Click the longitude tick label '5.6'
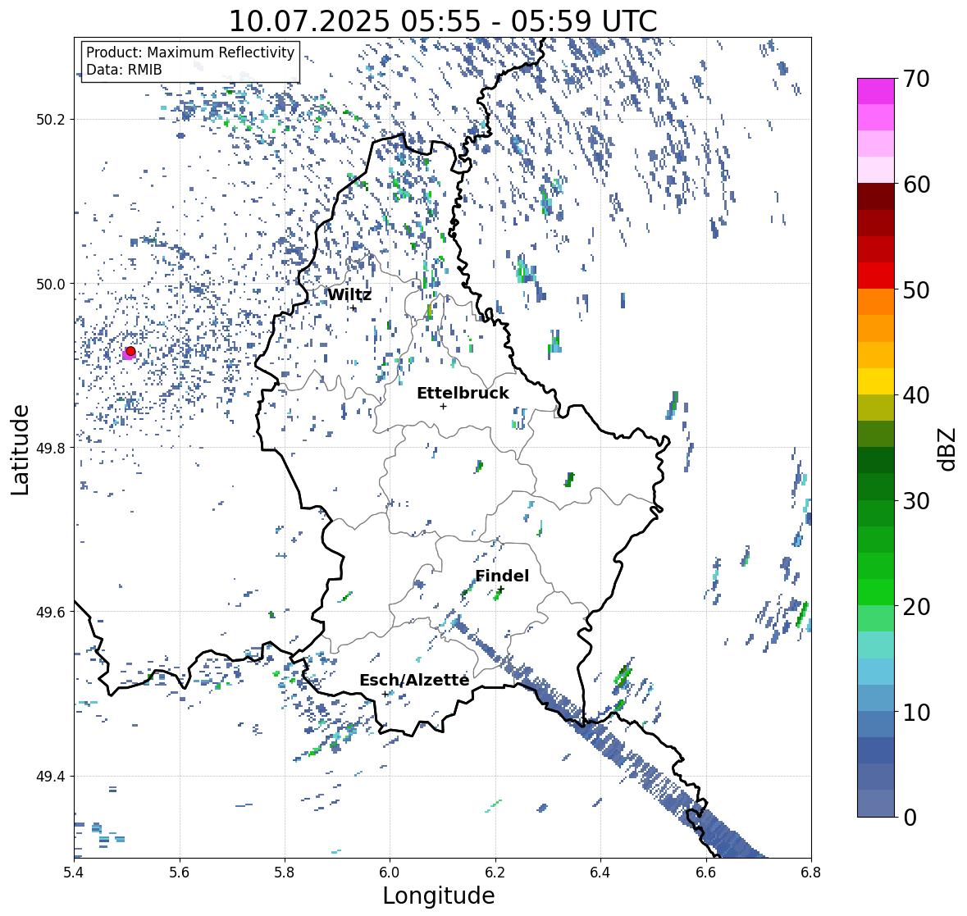The height and width of the screenshot is (916, 967). pyautogui.click(x=180, y=873)
